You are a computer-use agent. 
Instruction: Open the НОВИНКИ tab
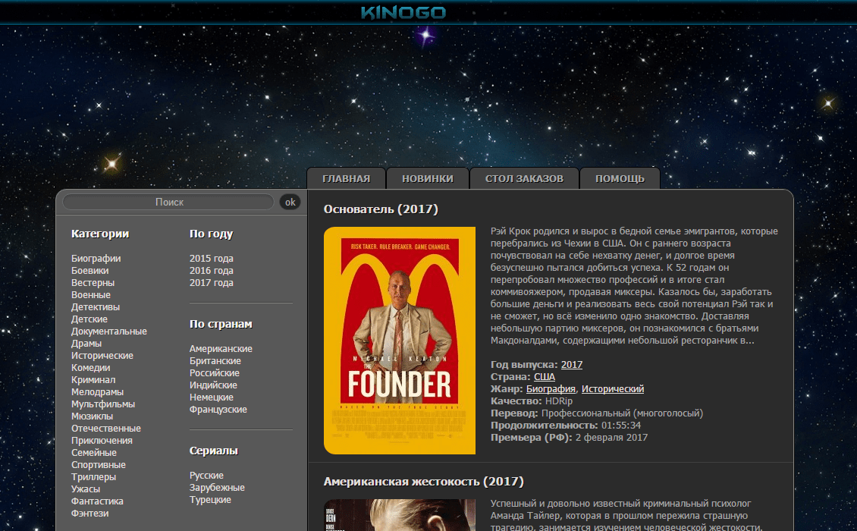(x=428, y=179)
